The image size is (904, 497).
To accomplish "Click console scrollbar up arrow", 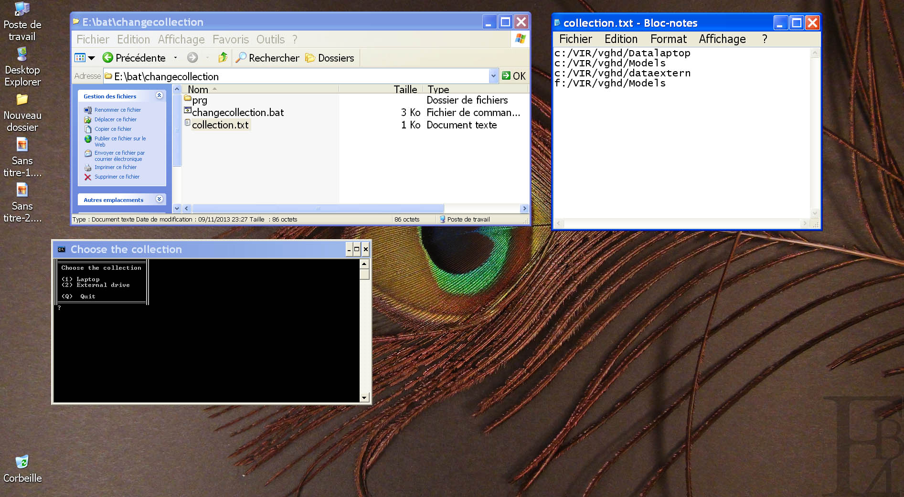I will tap(364, 264).
